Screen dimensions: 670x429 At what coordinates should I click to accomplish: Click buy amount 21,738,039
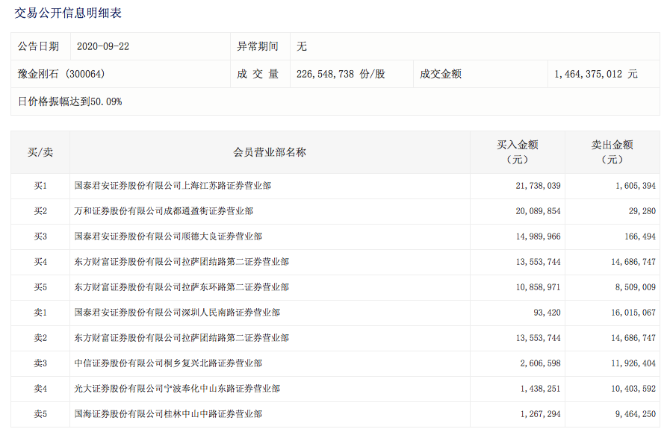pyautogui.click(x=538, y=186)
